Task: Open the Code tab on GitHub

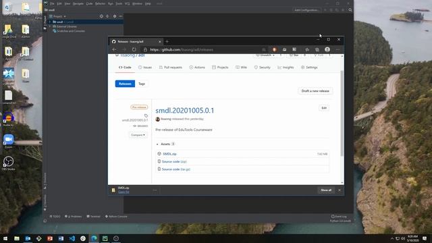Action: (125, 67)
